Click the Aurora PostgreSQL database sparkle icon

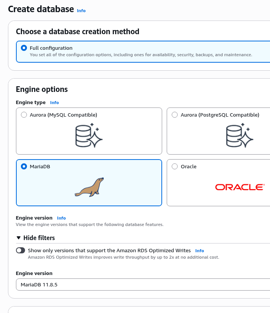point(239,135)
